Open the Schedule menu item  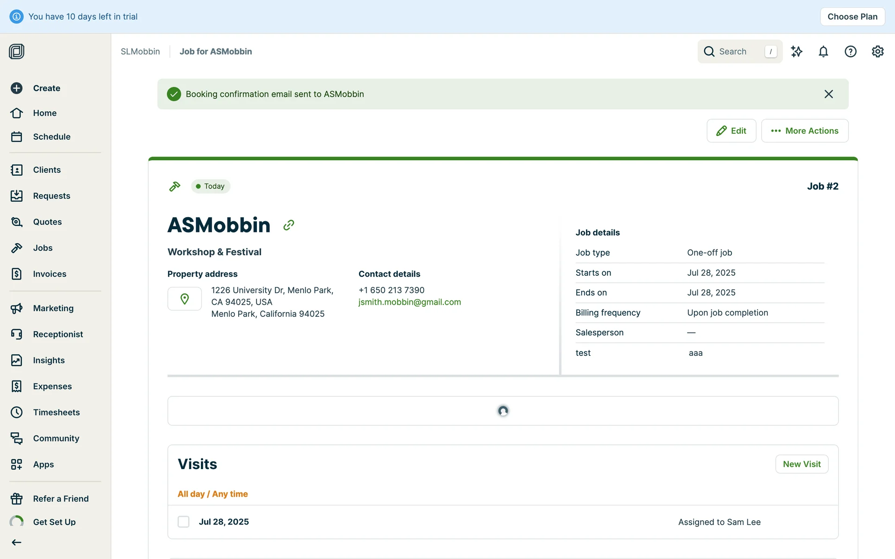(x=51, y=136)
